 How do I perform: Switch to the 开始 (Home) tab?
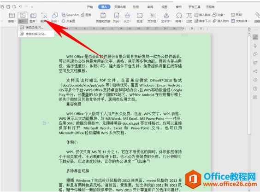tap(90, 7)
